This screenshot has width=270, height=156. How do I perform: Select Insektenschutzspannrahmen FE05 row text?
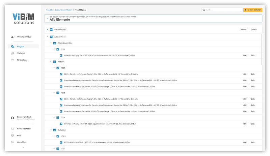tap(120, 80)
